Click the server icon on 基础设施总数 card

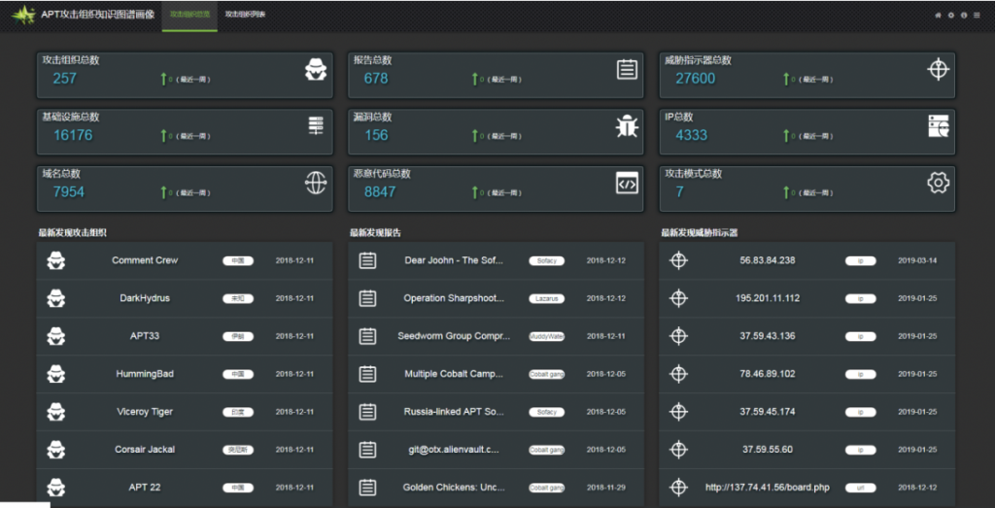click(316, 125)
